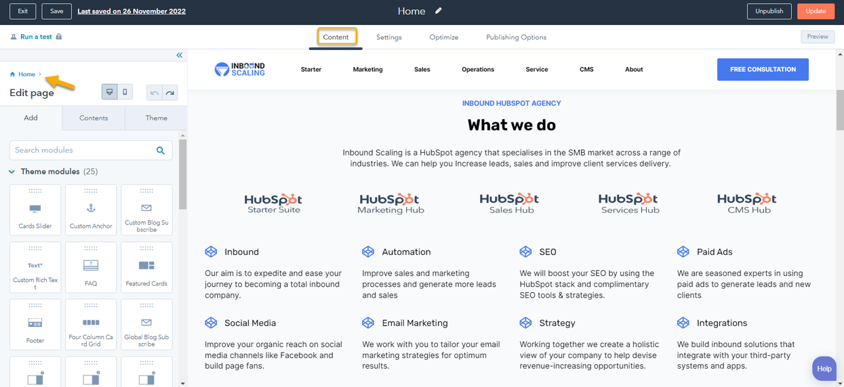Switch to the Contents sidebar tab

(x=94, y=118)
